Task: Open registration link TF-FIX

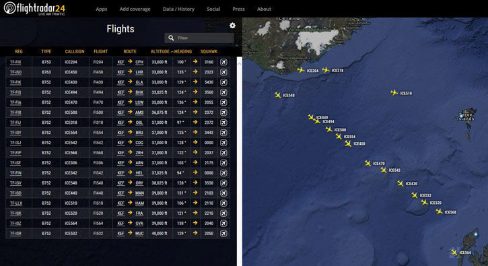Action: pos(15,62)
